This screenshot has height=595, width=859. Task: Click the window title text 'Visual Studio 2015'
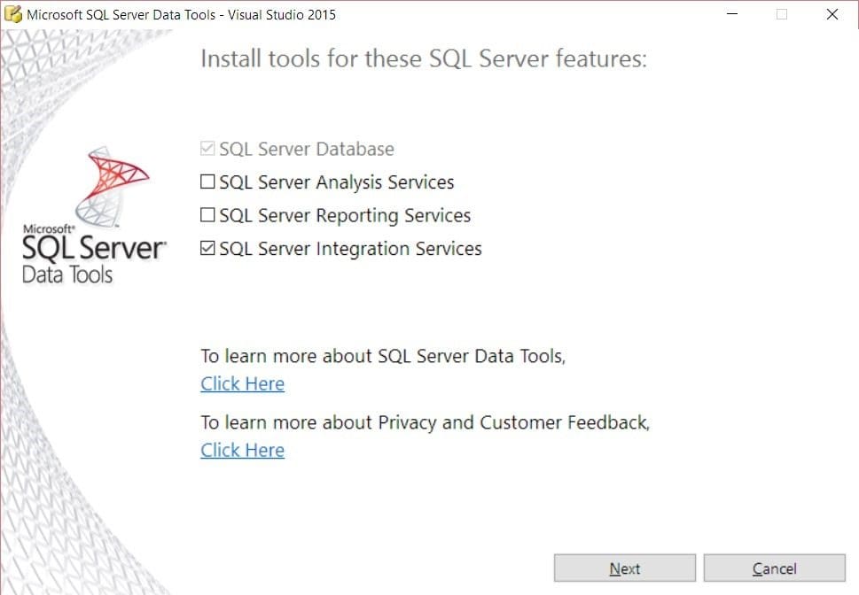(x=282, y=15)
